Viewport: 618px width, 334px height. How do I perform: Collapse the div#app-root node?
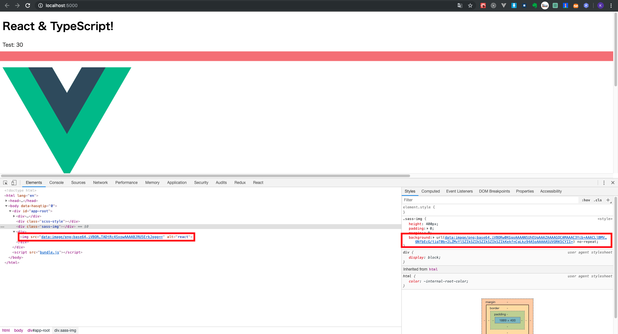click(10, 211)
